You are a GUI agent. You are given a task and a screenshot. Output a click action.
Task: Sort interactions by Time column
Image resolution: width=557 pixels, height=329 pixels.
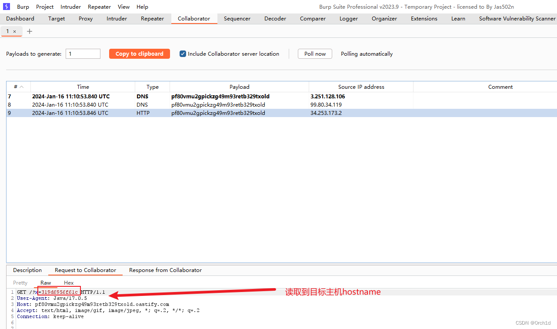click(x=83, y=87)
